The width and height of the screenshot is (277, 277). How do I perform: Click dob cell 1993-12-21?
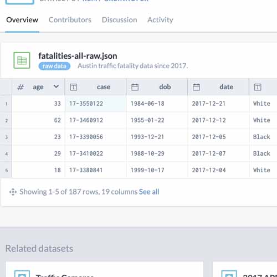[157, 137]
